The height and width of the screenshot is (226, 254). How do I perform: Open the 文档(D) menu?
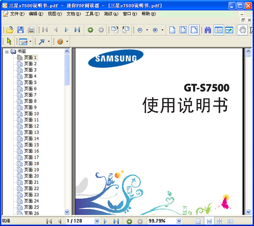point(74,14)
